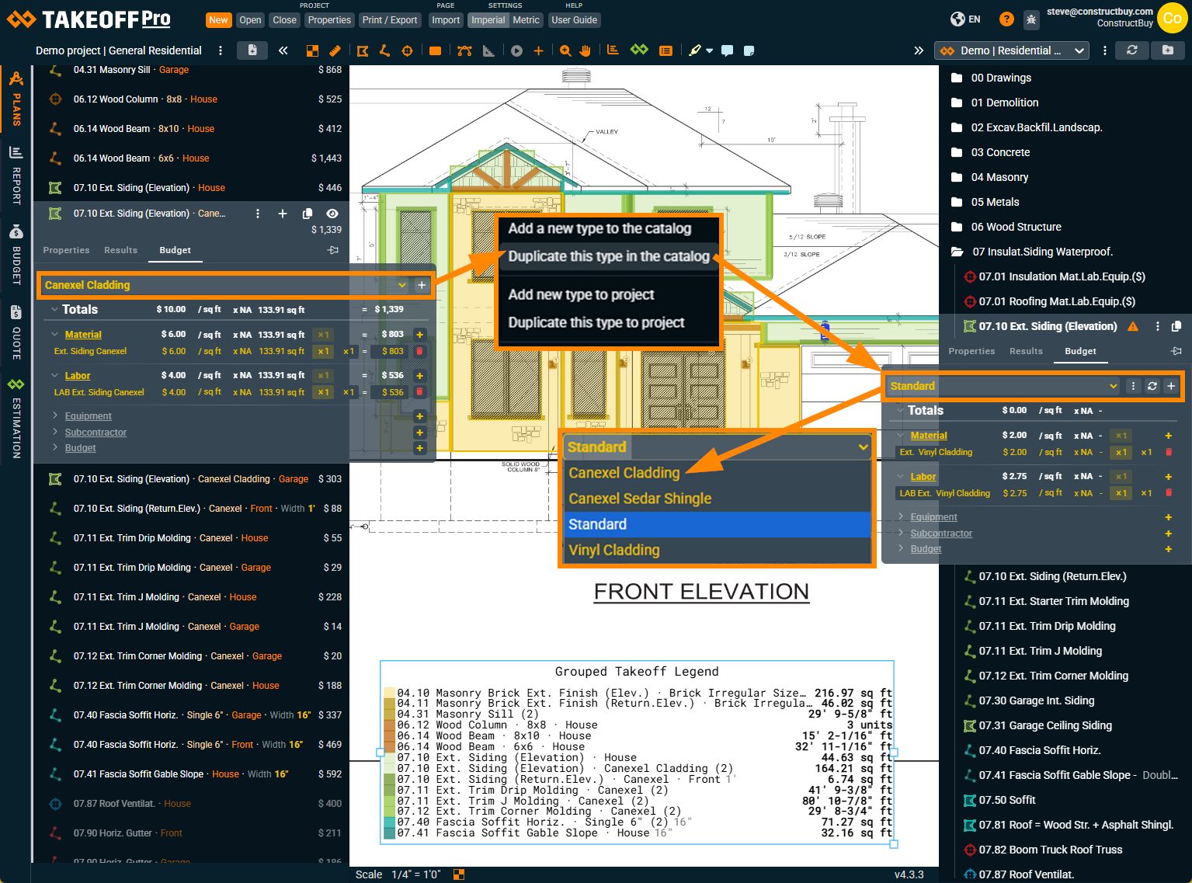Toggle visibility eye for selected Ext. Siding item
This screenshot has width=1192, height=883.
click(332, 214)
